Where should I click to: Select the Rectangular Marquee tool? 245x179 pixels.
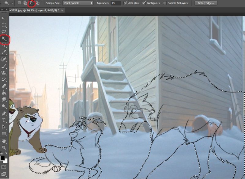[x=4, y=25]
